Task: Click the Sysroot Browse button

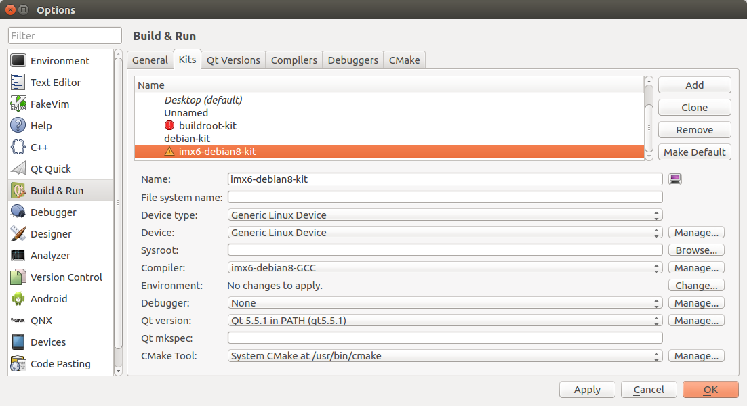Action: click(x=696, y=250)
